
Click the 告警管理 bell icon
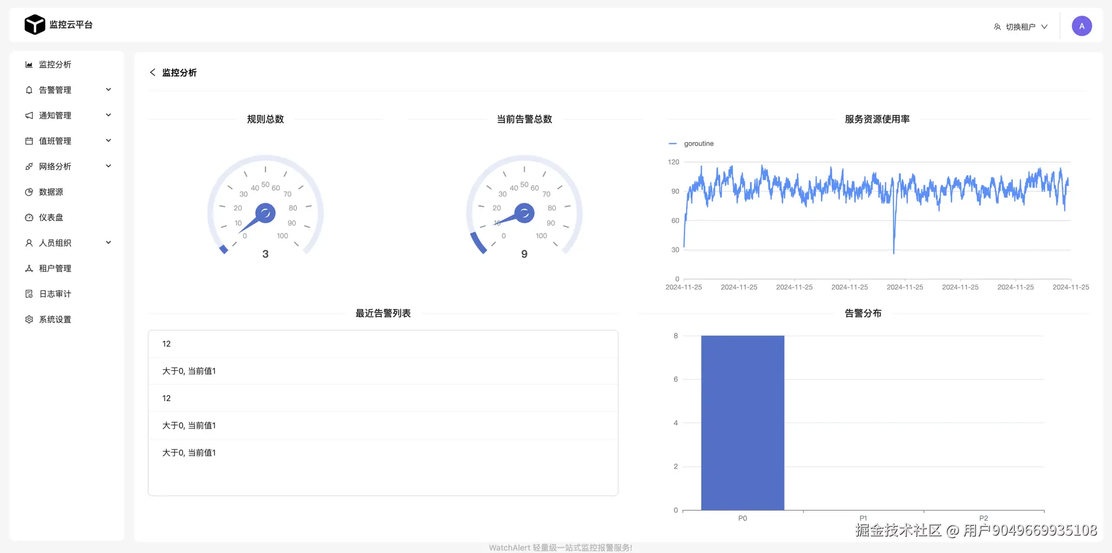point(29,90)
